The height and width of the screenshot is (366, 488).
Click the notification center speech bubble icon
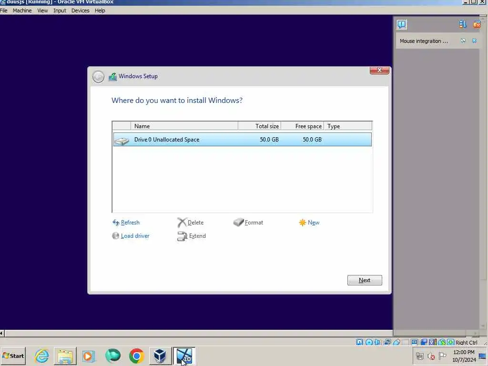[401, 24]
